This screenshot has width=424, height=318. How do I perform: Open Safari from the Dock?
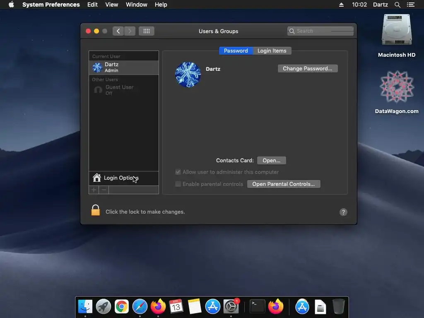(140, 306)
